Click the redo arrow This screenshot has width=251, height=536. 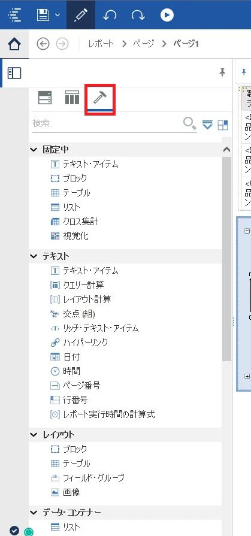click(x=138, y=15)
